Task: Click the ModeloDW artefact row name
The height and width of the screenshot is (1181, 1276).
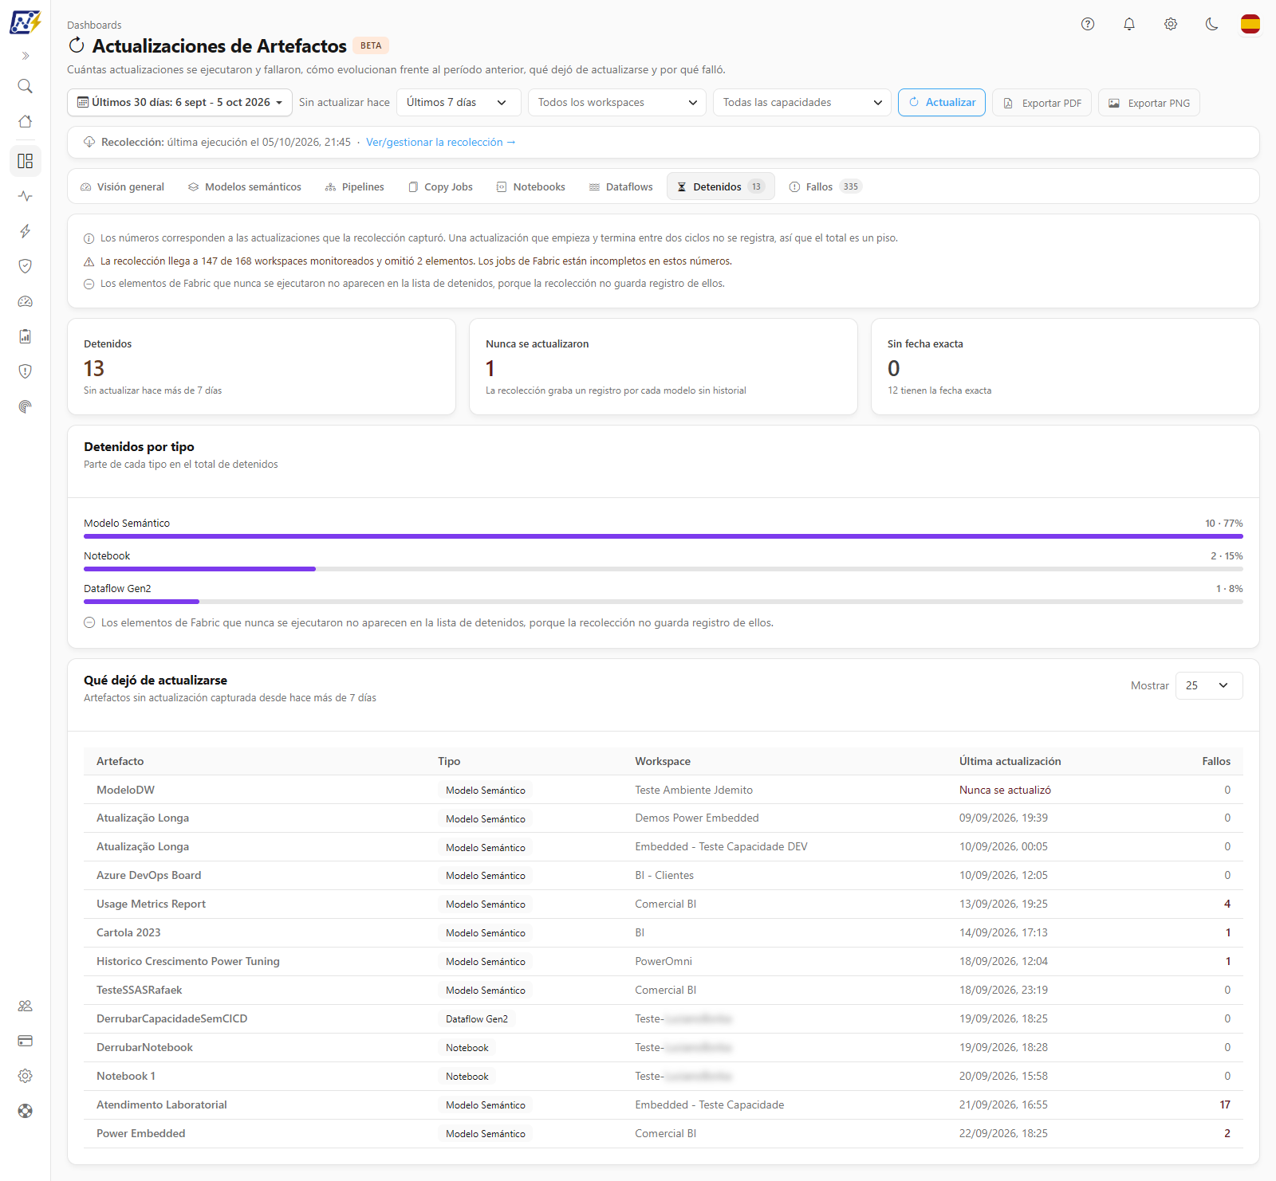Action: 125,790
